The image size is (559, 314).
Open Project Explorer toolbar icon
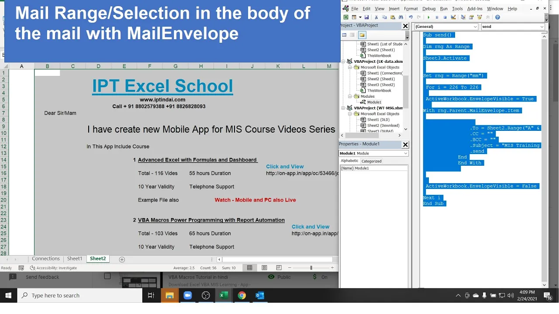click(x=463, y=17)
